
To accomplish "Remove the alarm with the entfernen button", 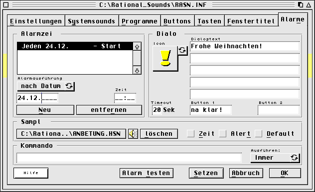I will click(109, 110).
